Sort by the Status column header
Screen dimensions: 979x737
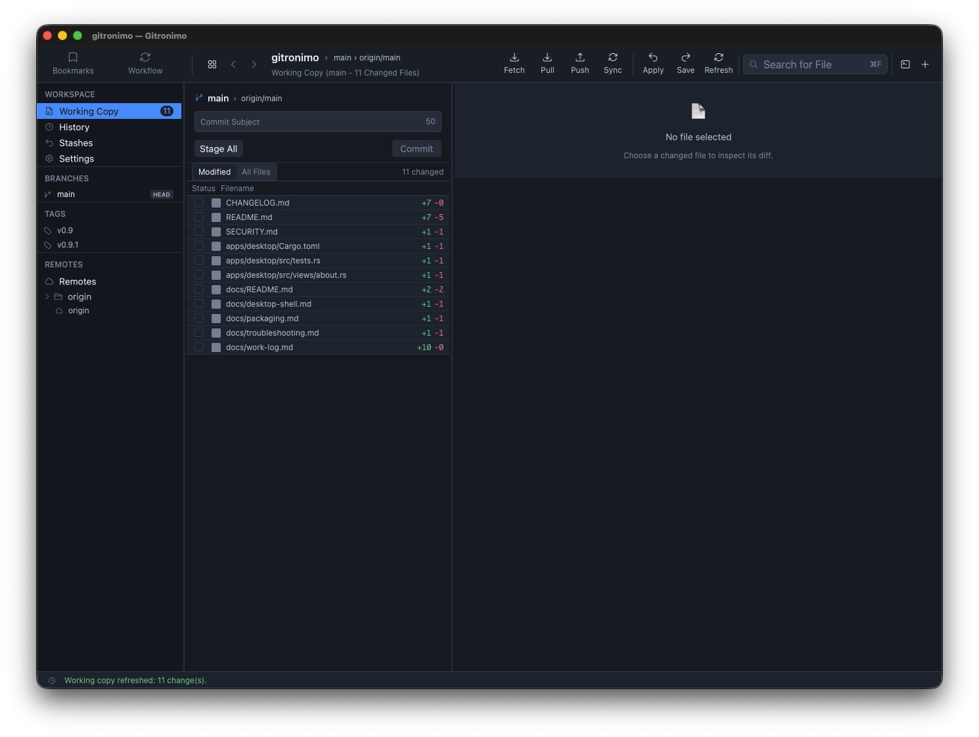click(204, 189)
